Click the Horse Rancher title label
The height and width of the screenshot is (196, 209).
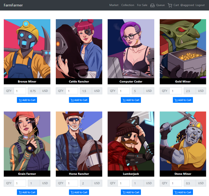[79, 174]
